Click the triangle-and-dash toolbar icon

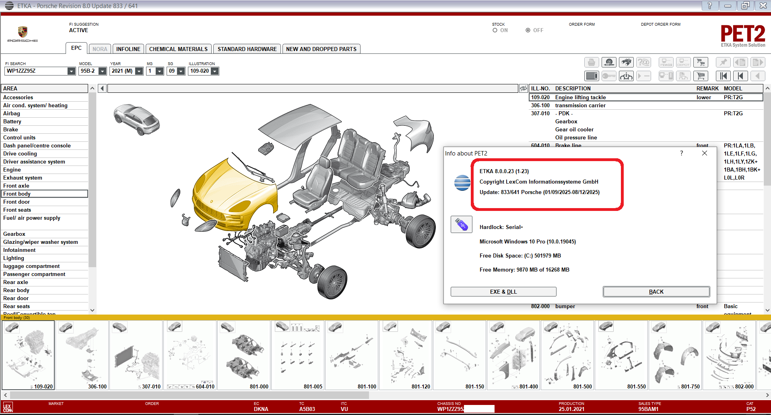(643, 76)
